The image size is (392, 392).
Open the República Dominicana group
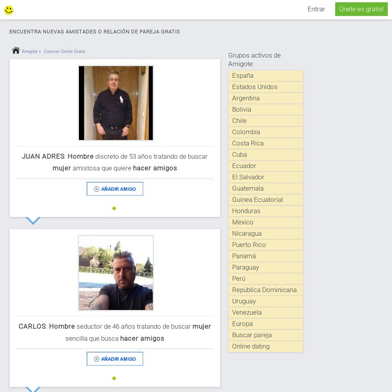coord(266,290)
